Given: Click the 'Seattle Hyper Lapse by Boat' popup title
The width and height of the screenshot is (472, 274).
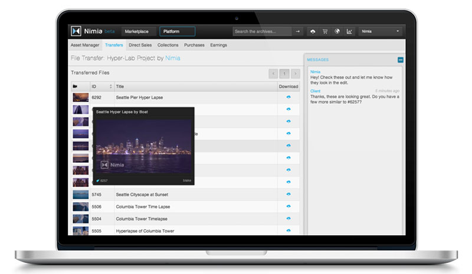Looking at the screenshot, I should [x=122, y=112].
